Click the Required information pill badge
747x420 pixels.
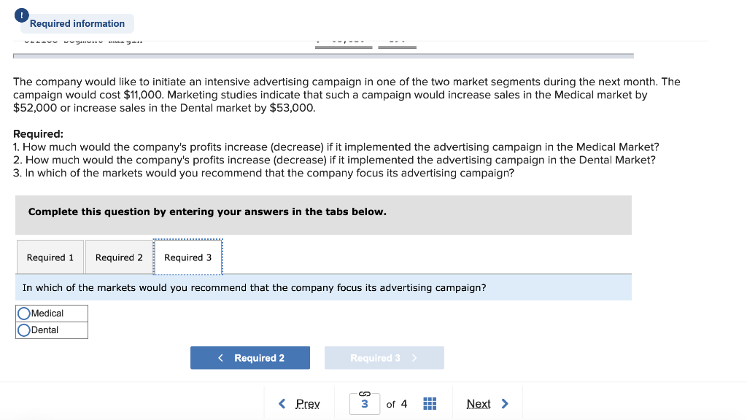coord(76,23)
